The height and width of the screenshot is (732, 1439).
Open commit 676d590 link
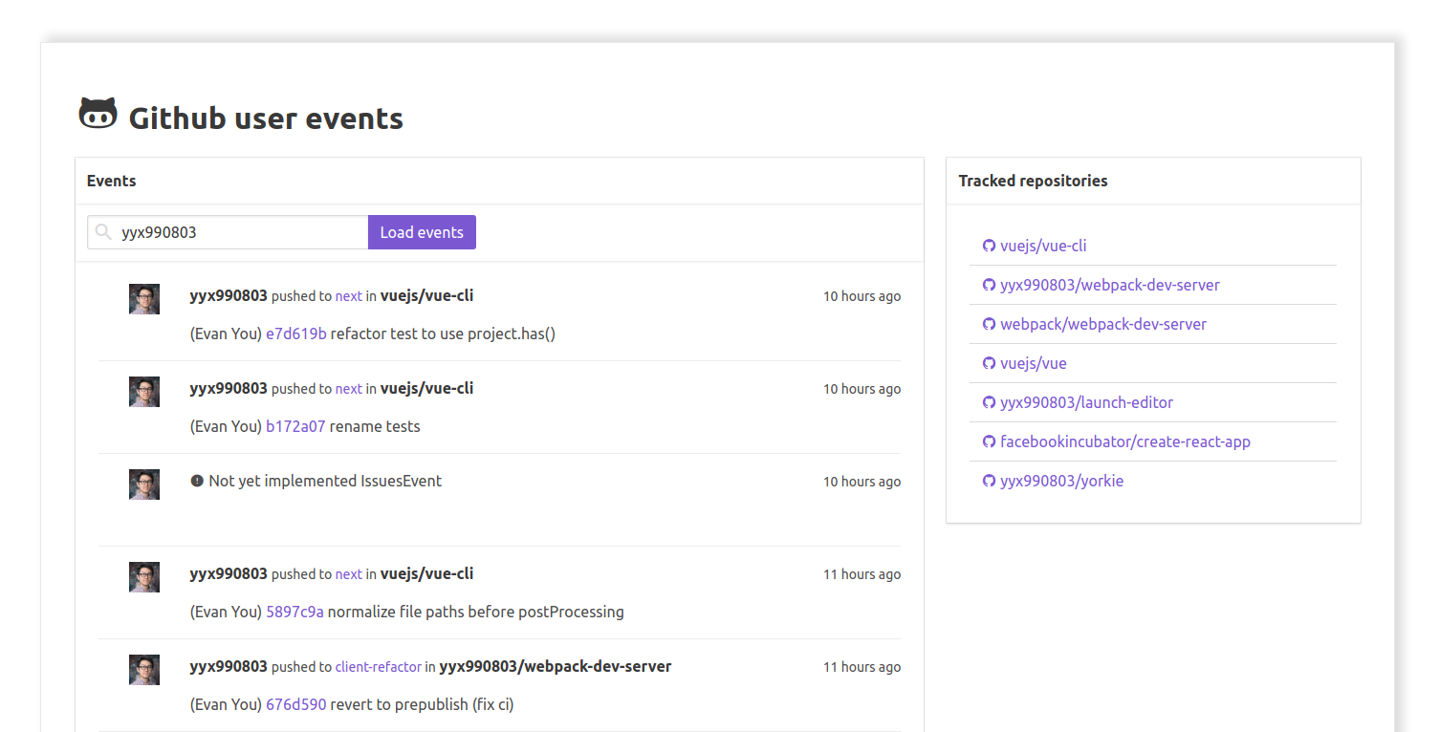coord(296,704)
